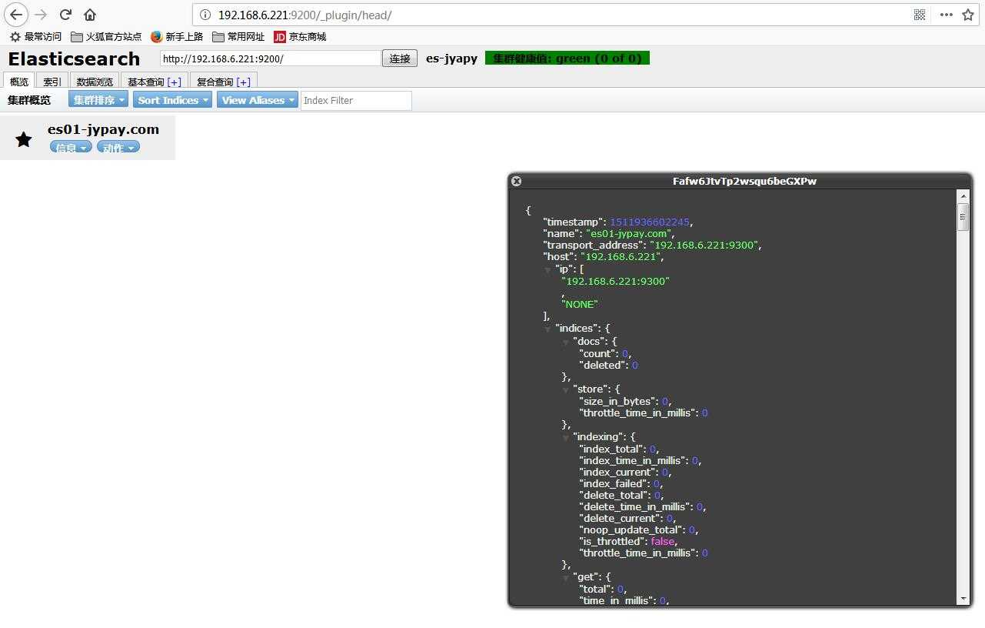Image resolution: width=985 pixels, height=628 pixels.
Task: Go to browser home page icon
Action: click(90, 15)
